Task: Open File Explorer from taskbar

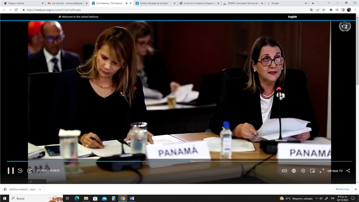Action: pyautogui.click(x=86, y=198)
